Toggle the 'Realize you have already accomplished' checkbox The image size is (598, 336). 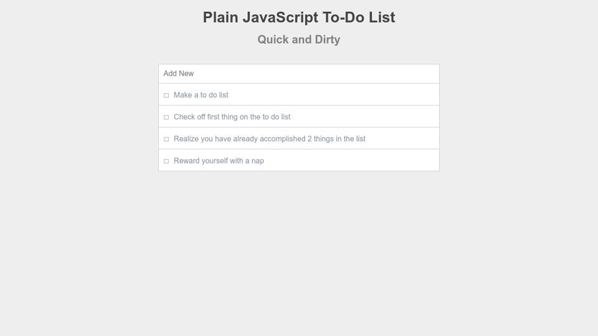tap(166, 139)
